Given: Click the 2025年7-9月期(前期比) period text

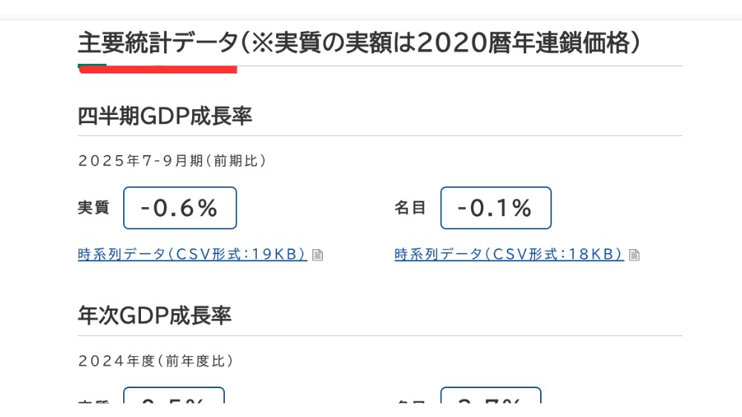Looking at the screenshot, I should pyautogui.click(x=172, y=160).
